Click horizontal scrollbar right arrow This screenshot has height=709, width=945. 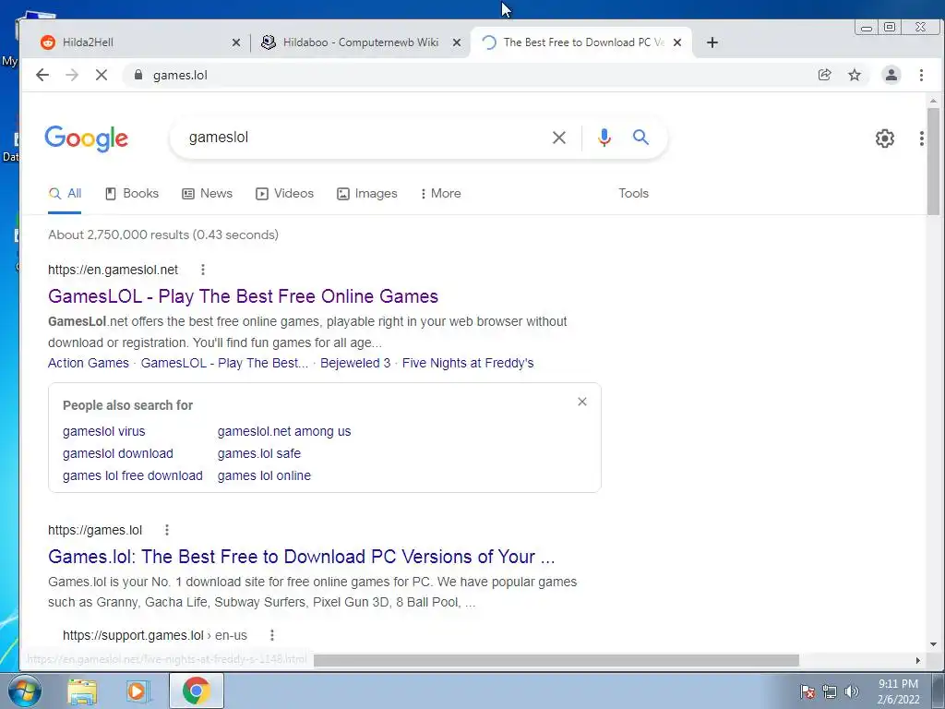[x=918, y=661]
